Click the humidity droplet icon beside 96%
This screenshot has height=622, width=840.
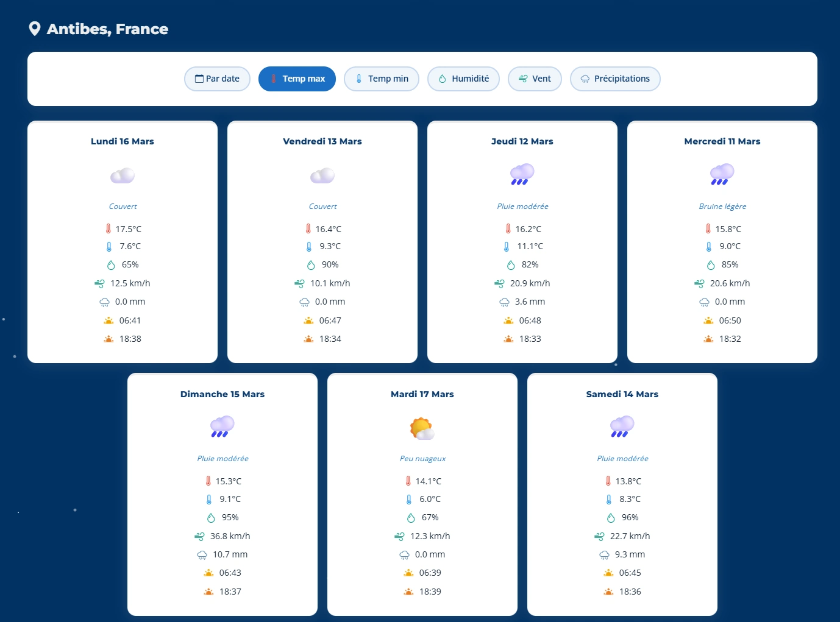pyautogui.click(x=611, y=518)
